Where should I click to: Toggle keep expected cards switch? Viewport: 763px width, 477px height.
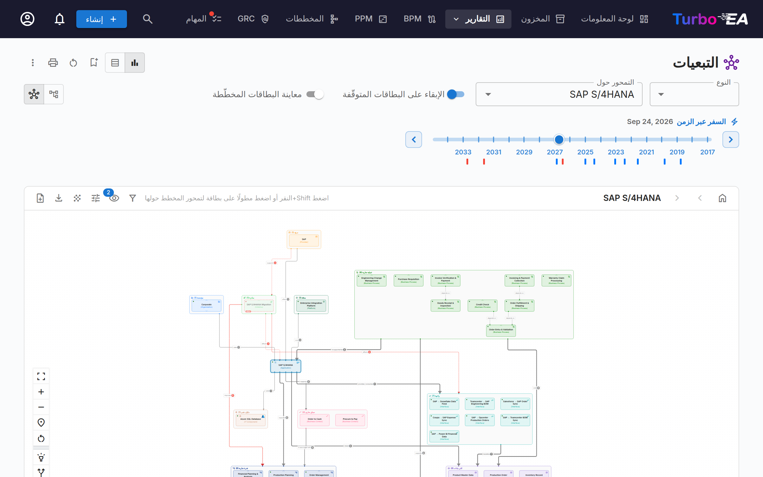tap(456, 94)
